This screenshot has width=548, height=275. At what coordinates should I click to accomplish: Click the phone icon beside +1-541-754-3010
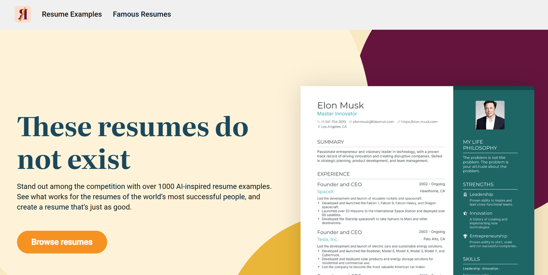tap(319, 122)
